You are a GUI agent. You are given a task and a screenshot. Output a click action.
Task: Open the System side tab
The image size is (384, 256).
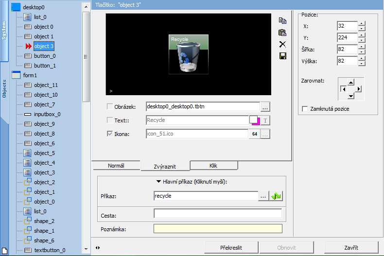(4, 31)
